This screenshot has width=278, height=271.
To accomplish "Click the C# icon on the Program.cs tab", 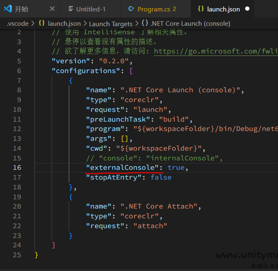I will [131, 9].
